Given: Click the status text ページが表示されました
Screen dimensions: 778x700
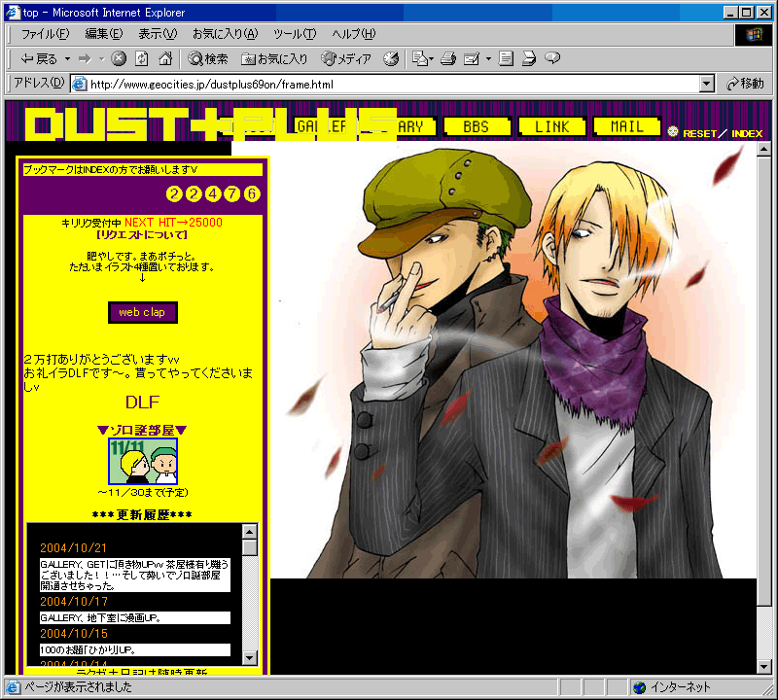Looking at the screenshot, I should [79, 687].
